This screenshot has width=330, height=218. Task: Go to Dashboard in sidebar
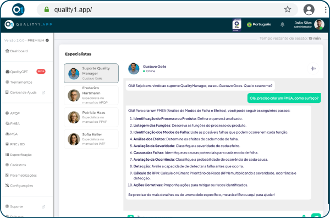pos(16,51)
